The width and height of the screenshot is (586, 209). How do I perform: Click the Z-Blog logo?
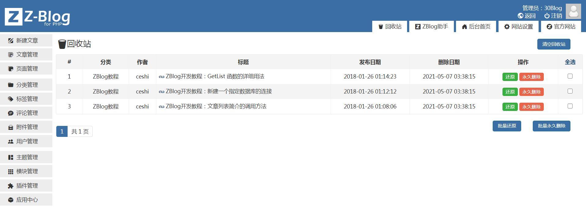37,17
